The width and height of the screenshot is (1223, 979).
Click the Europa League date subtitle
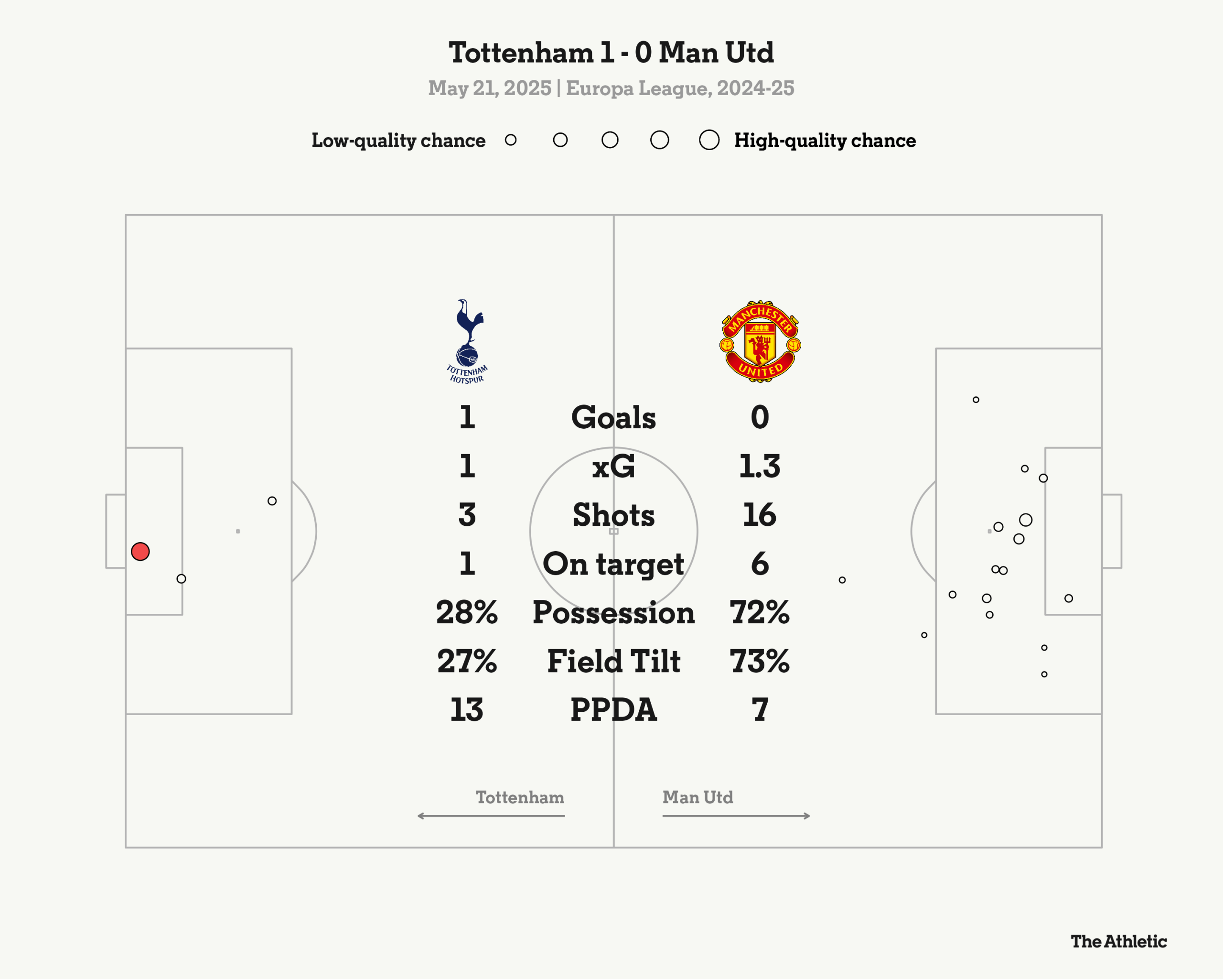pos(611,88)
